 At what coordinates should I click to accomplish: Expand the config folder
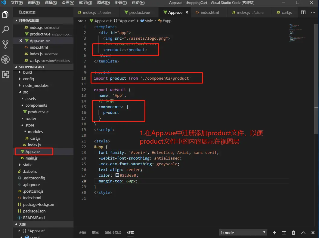point(20,79)
